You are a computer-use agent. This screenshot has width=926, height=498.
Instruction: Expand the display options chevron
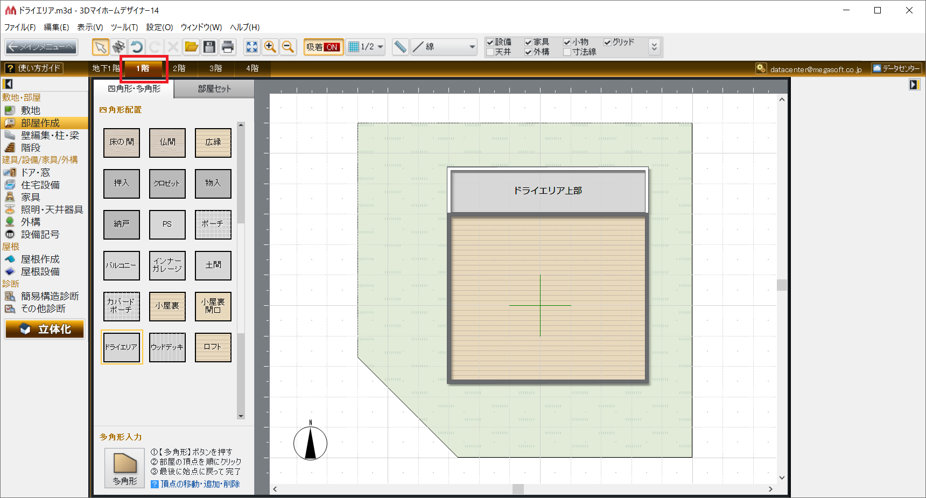click(654, 47)
